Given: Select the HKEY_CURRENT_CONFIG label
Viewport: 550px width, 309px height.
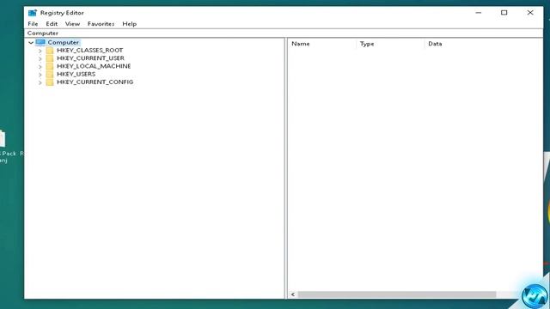Looking at the screenshot, I should click(95, 82).
